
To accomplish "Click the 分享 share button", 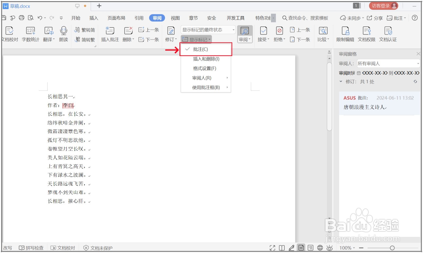I will point(375,18).
